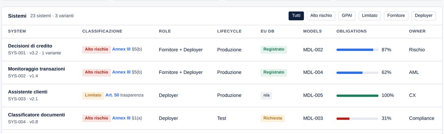
Task: Click 87% obligations progress bar
Action: 357,50
